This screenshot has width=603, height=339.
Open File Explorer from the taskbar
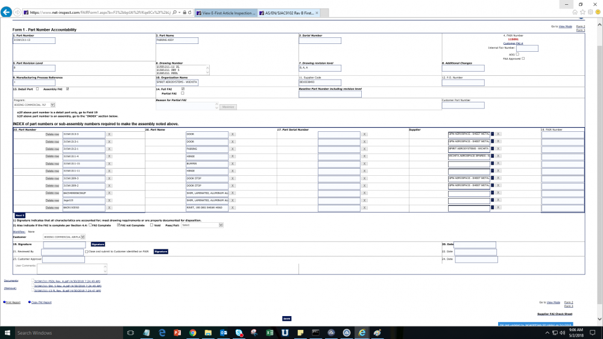point(208,332)
